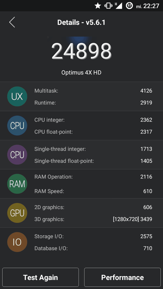
Task: Select the 3D graphics score row
Action: pyautogui.click(x=93, y=219)
